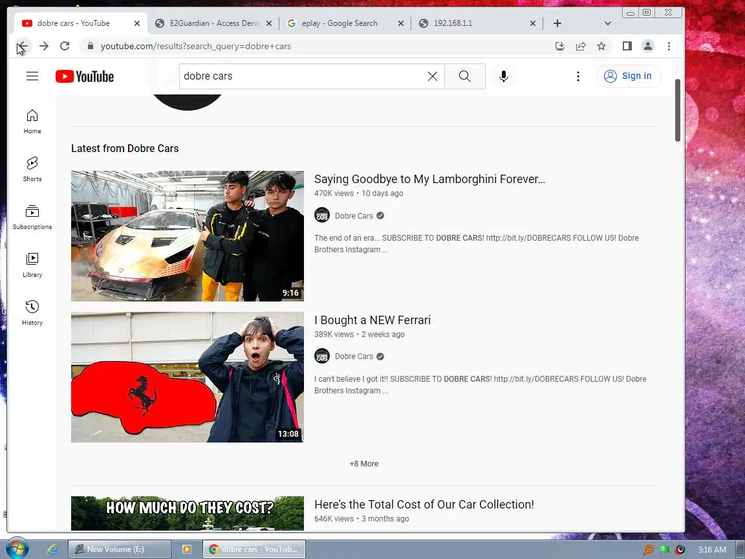
Task: Click the orange magnifier tray icon
Action: click(x=648, y=549)
